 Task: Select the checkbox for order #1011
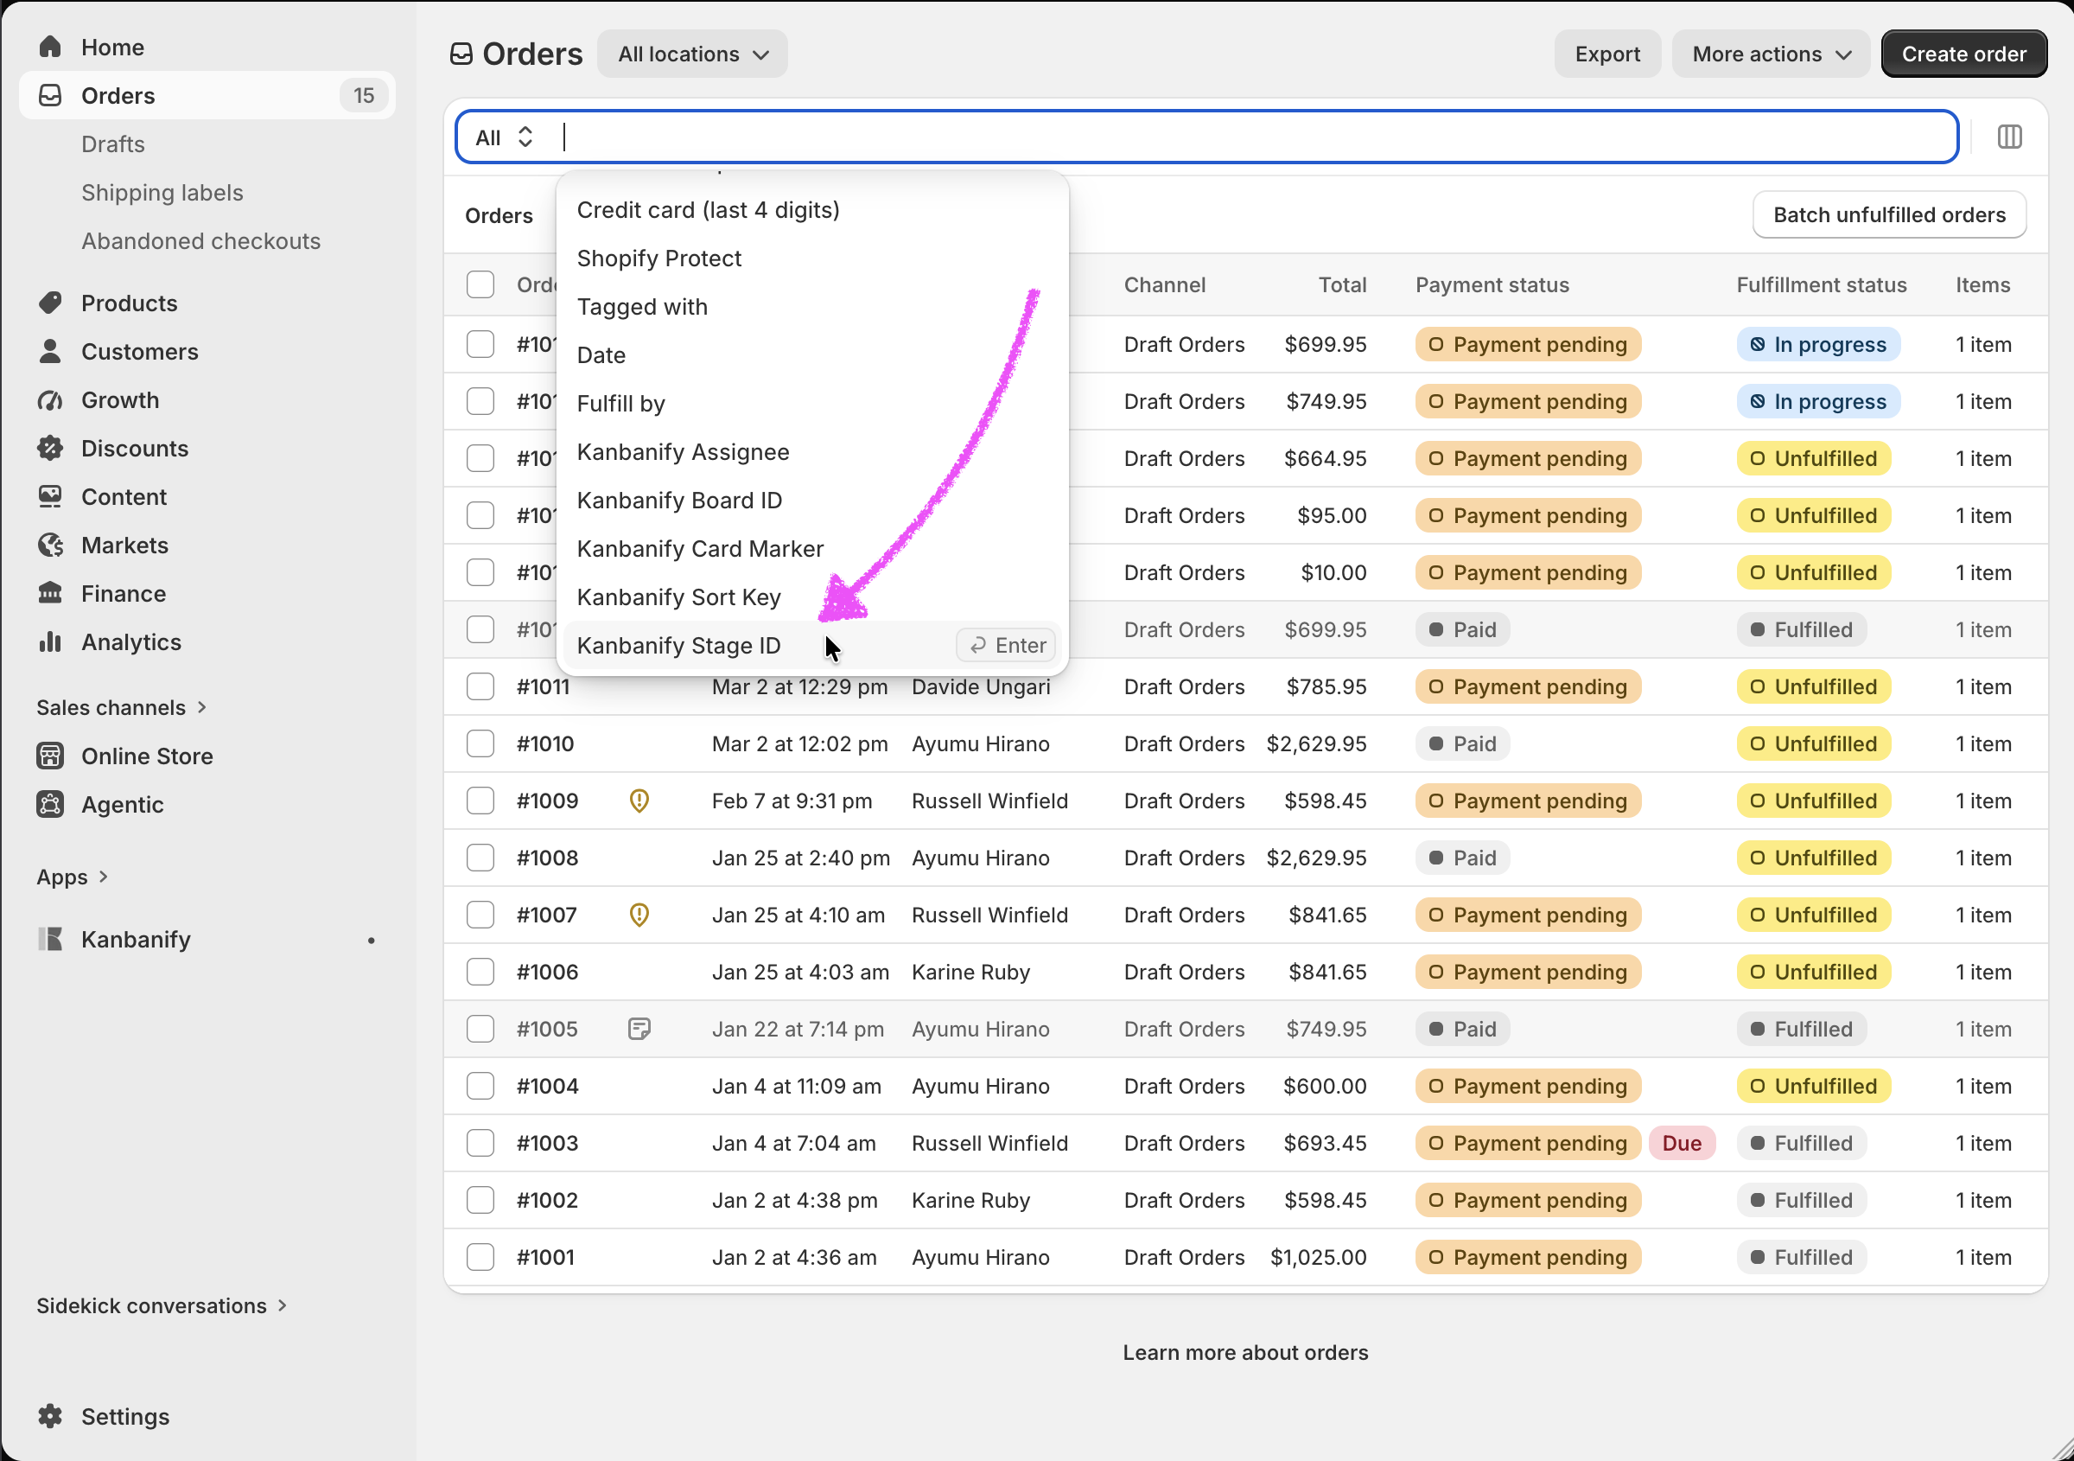point(480,686)
